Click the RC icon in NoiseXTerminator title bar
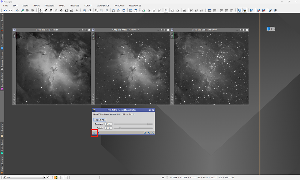The width and height of the screenshot is (300, 180). pos(94,110)
